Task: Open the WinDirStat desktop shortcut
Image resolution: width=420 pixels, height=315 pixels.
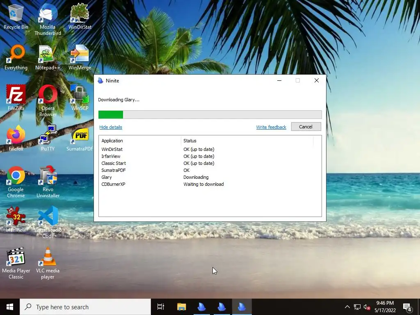Action: pyautogui.click(x=80, y=17)
